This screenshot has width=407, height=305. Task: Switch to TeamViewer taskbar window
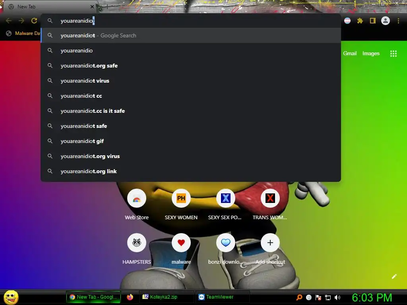pyautogui.click(x=222, y=297)
